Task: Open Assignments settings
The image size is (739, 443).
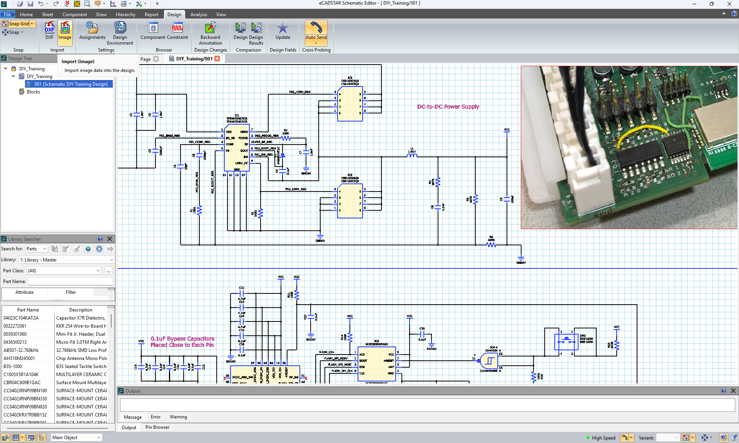Action: 92,30
